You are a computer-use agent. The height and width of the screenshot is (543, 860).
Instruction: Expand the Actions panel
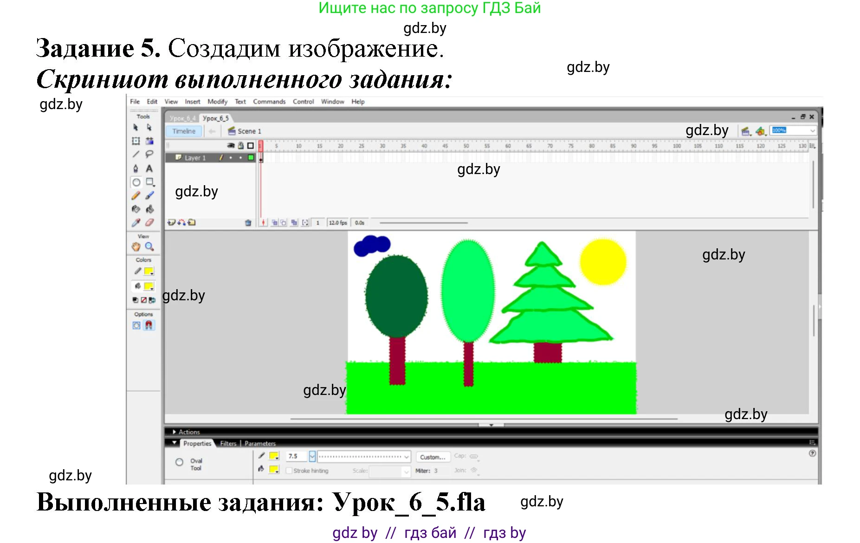click(175, 432)
